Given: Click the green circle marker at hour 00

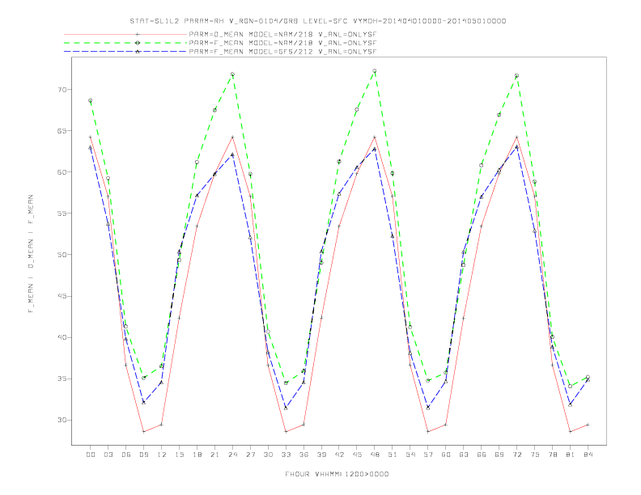Looking at the screenshot, I should [91, 100].
